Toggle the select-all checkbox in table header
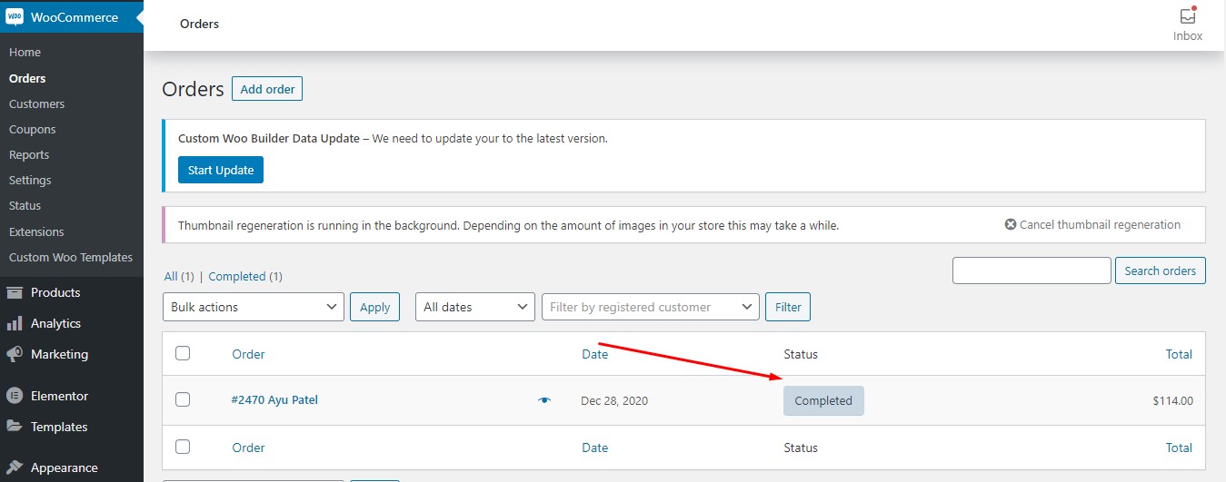The width and height of the screenshot is (1226, 482). click(183, 353)
